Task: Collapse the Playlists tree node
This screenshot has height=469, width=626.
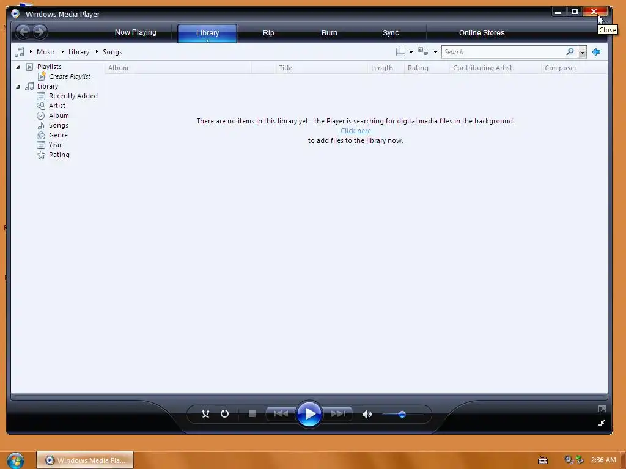Action: [18, 67]
